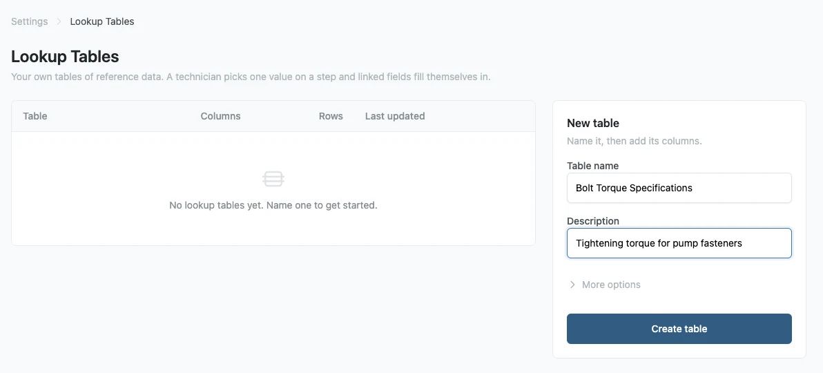Screen dimensions: 823x373
Task: Click the New table panel title
Action: coord(593,124)
